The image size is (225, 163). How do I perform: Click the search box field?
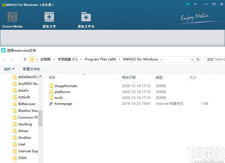click(x=215, y=60)
